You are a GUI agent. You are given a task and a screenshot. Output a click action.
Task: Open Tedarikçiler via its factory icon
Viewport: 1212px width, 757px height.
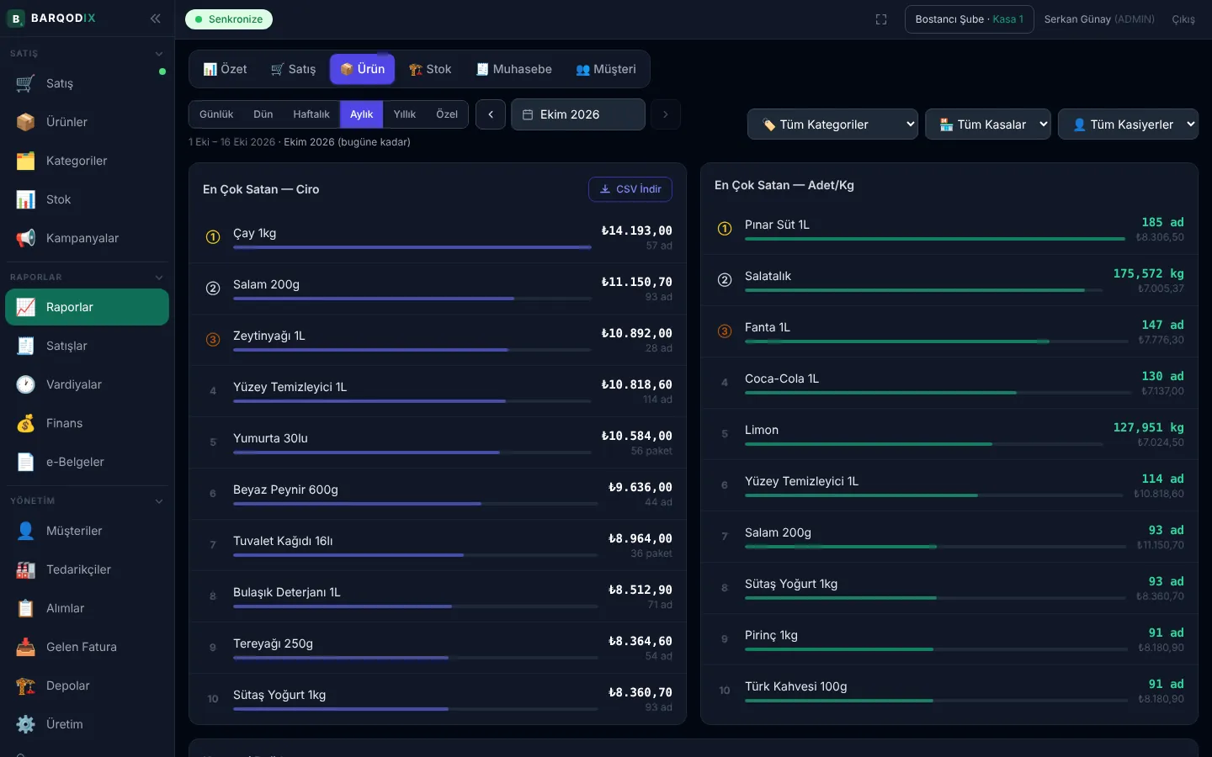pyautogui.click(x=26, y=569)
